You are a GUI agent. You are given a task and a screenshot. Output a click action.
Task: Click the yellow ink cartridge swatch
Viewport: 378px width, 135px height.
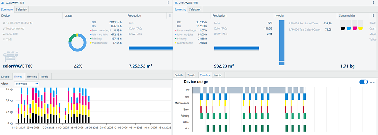click(361, 25)
